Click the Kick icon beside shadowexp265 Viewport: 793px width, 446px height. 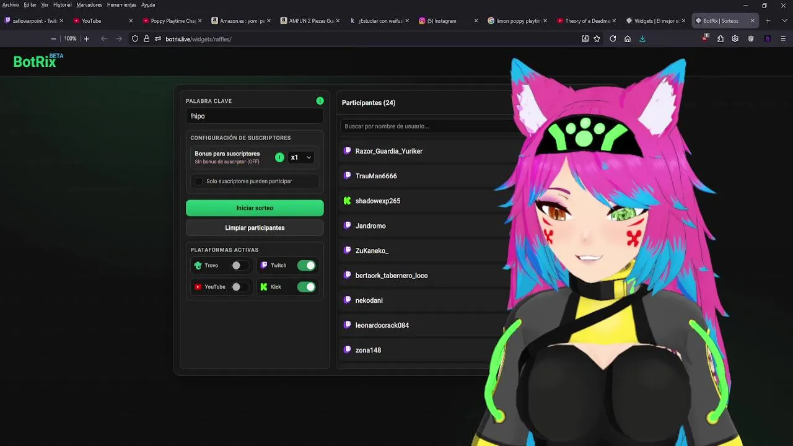coord(348,201)
